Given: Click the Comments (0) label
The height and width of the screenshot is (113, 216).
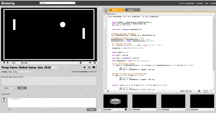Looking at the screenshot, I should click(x=6, y=94).
